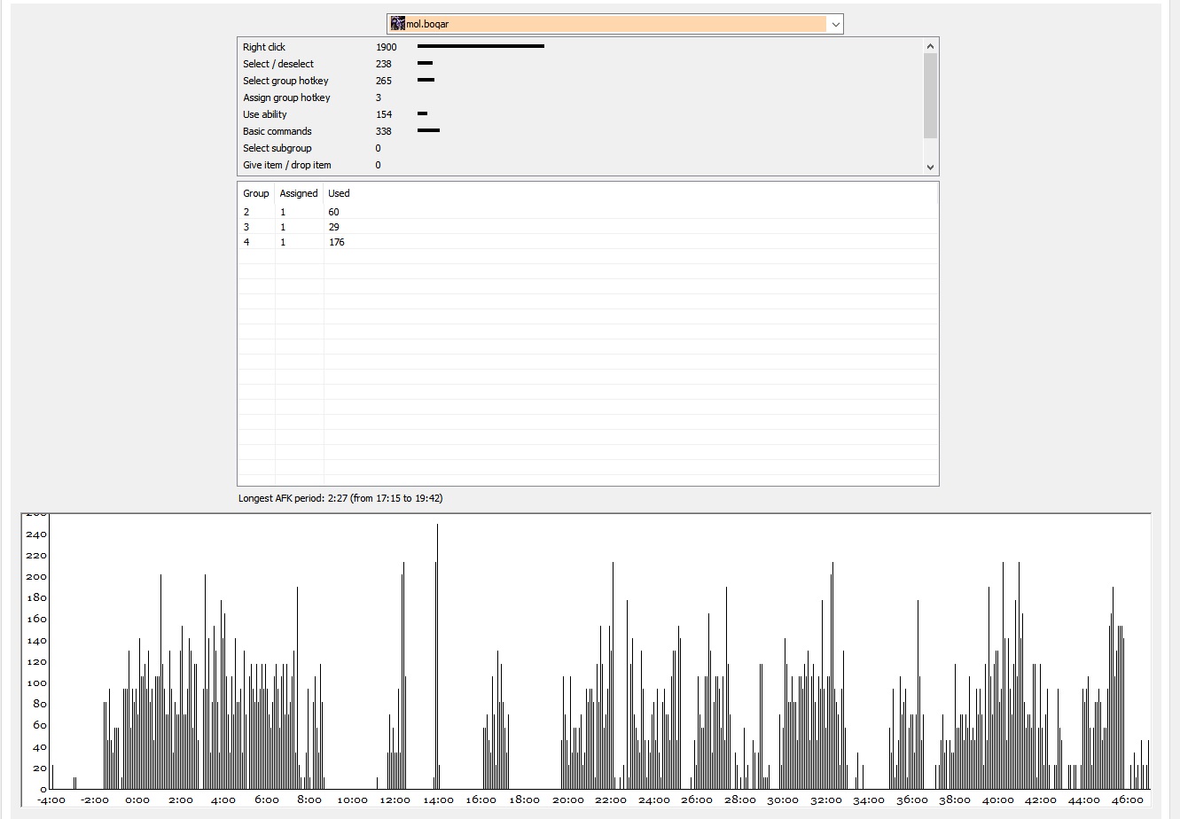Click the 0:00 time axis label
Screen dimensions: 1180x819
pos(137,800)
